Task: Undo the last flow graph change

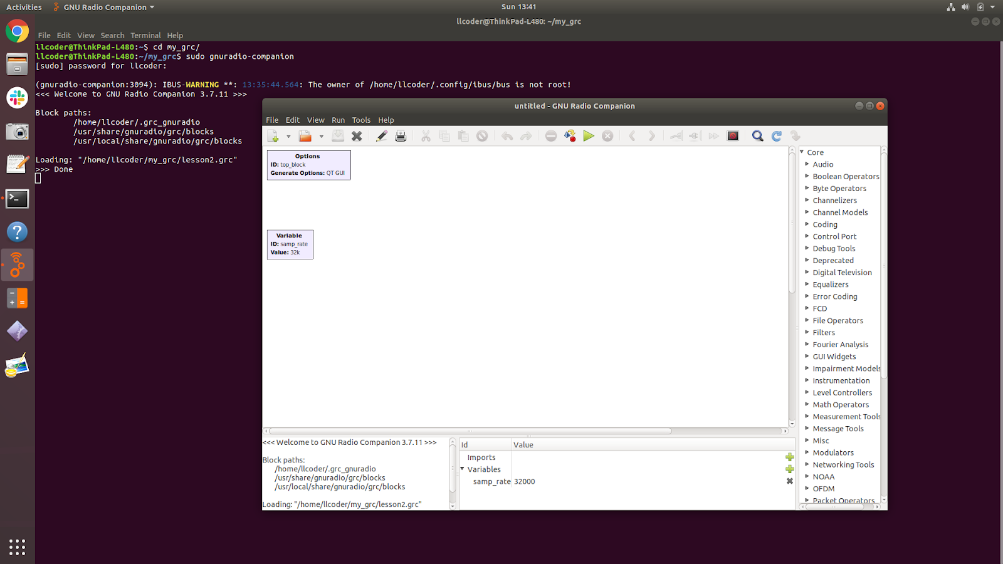Action: click(x=507, y=136)
